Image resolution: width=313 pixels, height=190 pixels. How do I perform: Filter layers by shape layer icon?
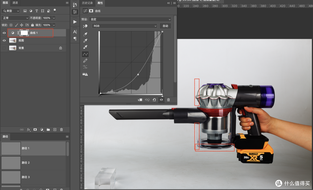click(43, 11)
